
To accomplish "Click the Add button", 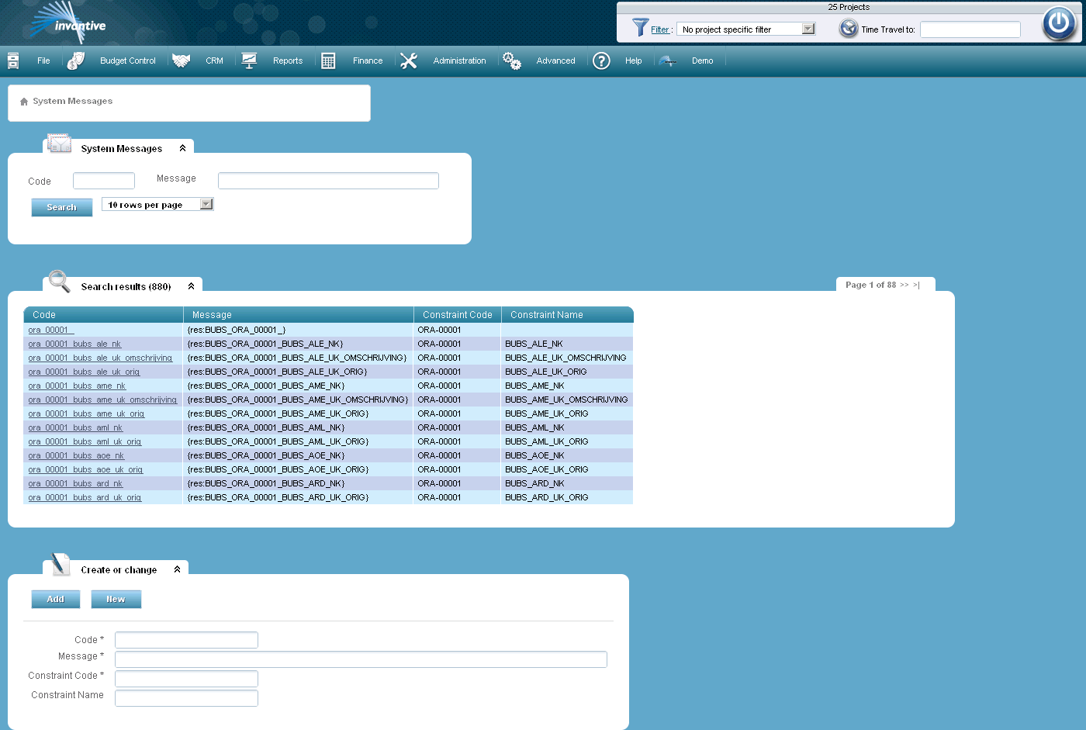I will pyautogui.click(x=55, y=599).
